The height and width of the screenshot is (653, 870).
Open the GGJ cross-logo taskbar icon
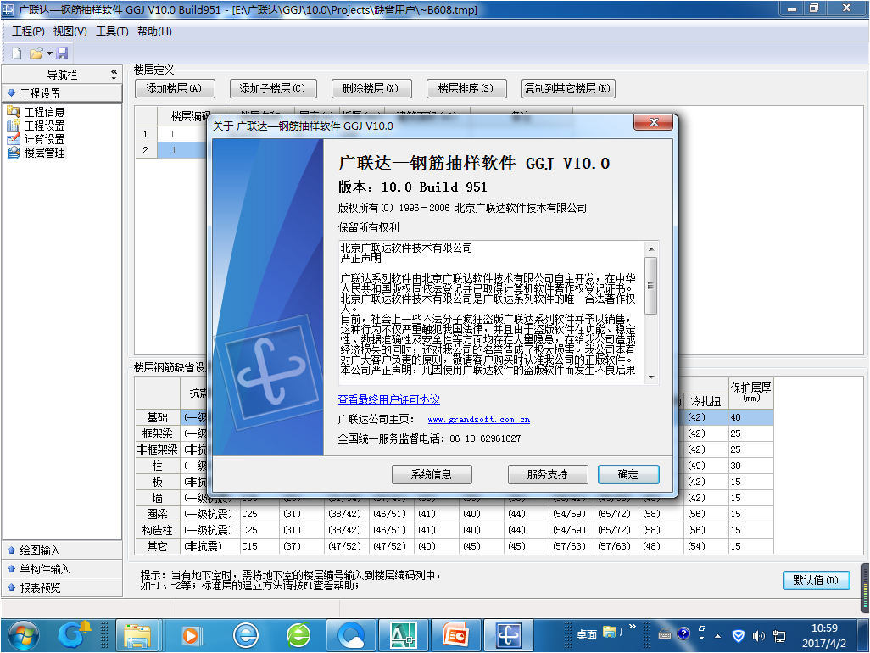pyautogui.click(x=508, y=635)
